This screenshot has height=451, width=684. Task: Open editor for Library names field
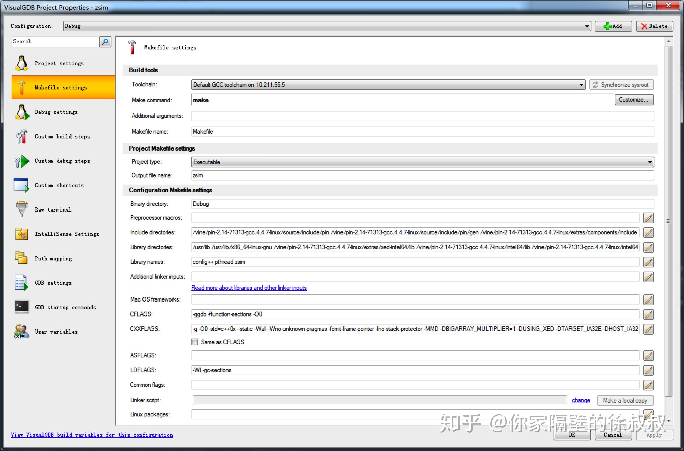click(x=648, y=262)
